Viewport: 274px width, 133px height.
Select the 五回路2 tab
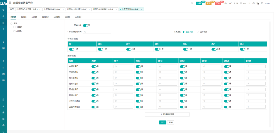45,17
